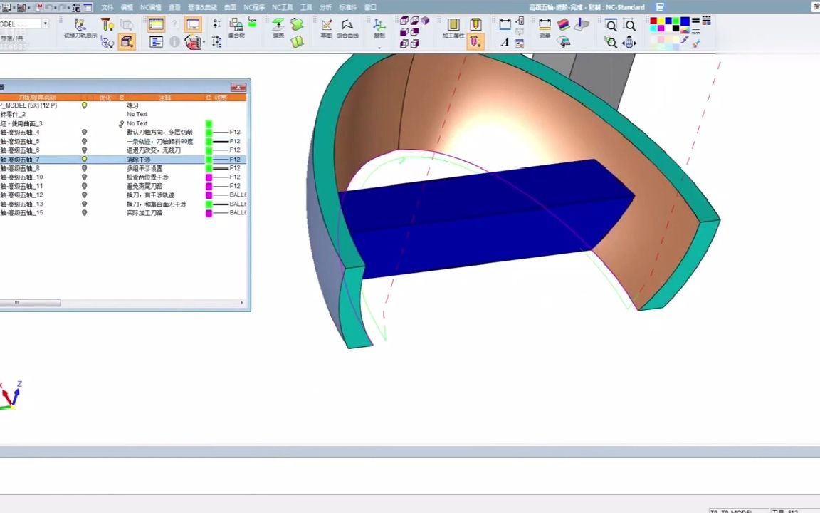
Task: Click the text annotation 'A' icon
Action: coord(505,42)
